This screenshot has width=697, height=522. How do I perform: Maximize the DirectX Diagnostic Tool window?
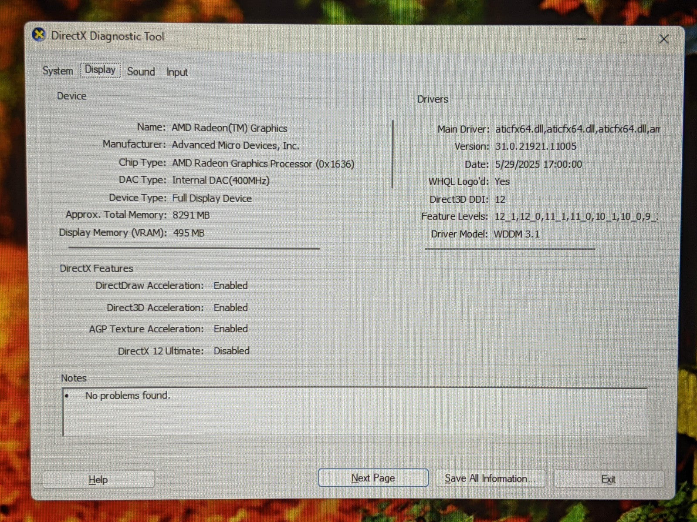623,39
